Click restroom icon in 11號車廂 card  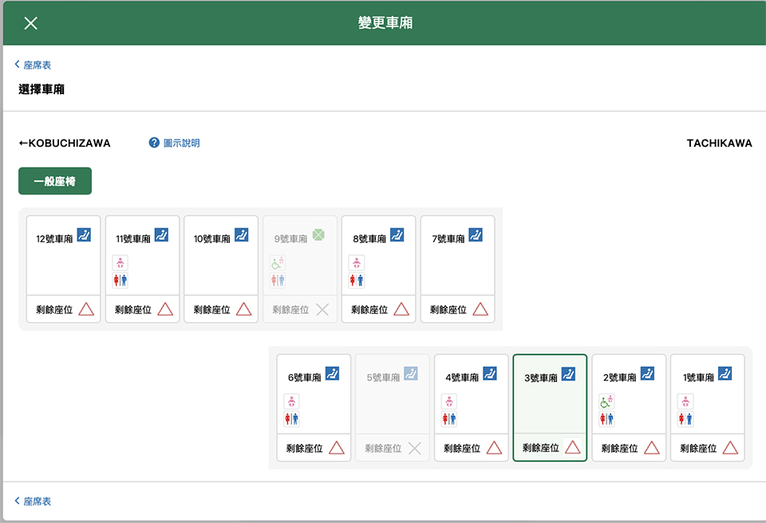[x=120, y=280]
